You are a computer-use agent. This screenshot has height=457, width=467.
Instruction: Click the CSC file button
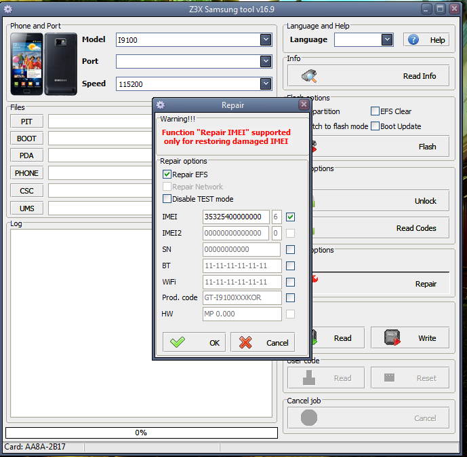point(27,191)
